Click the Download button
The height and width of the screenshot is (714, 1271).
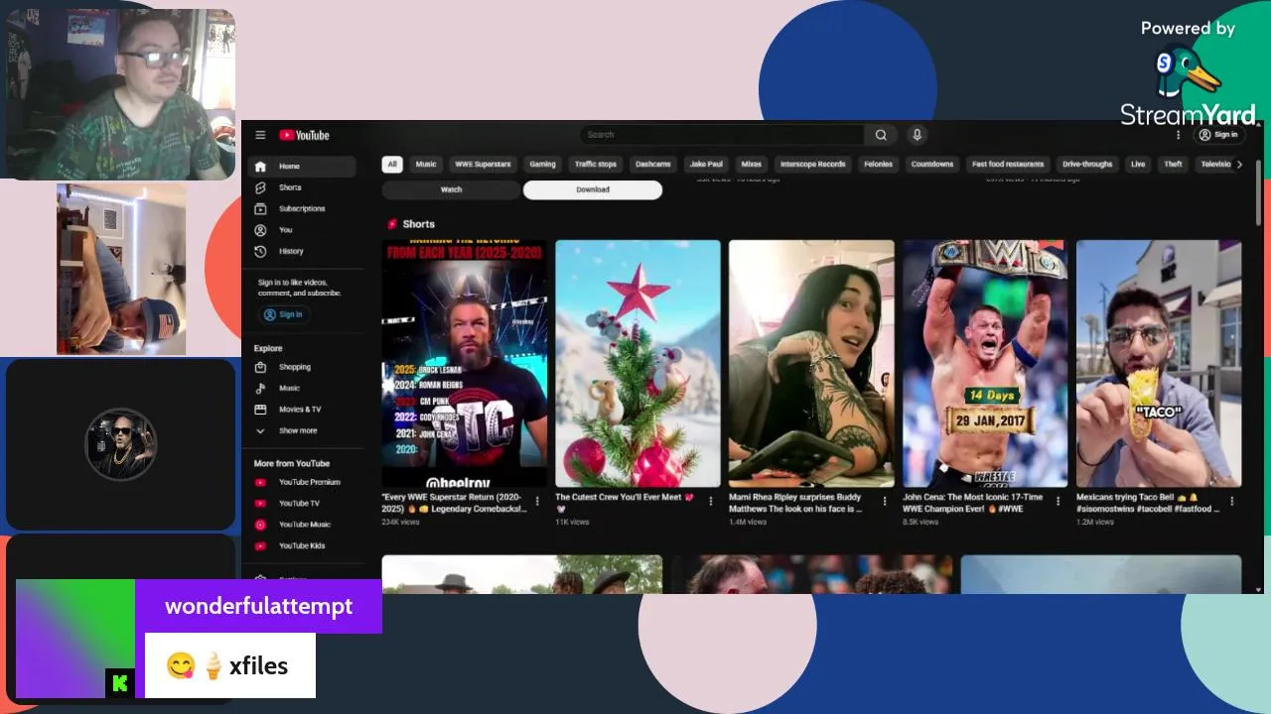coord(593,189)
